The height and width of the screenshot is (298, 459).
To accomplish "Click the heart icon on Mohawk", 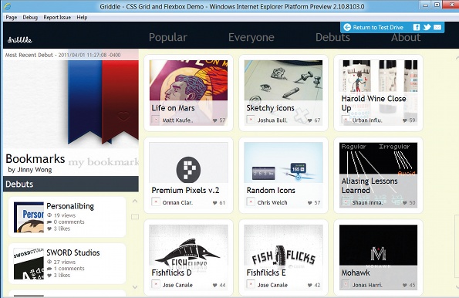I will [x=404, y=285].
